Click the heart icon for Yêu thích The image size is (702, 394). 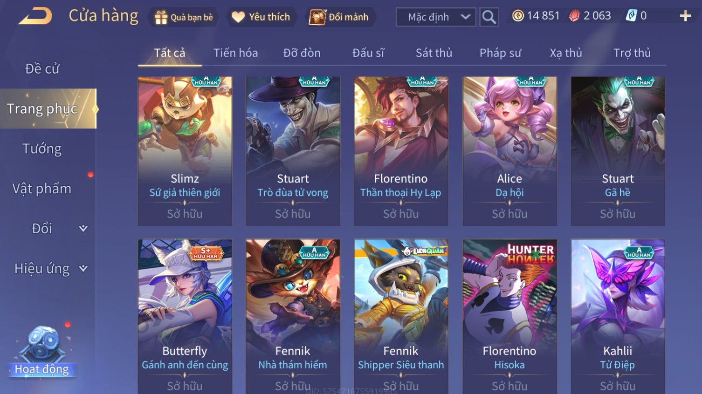click(238, 17)
